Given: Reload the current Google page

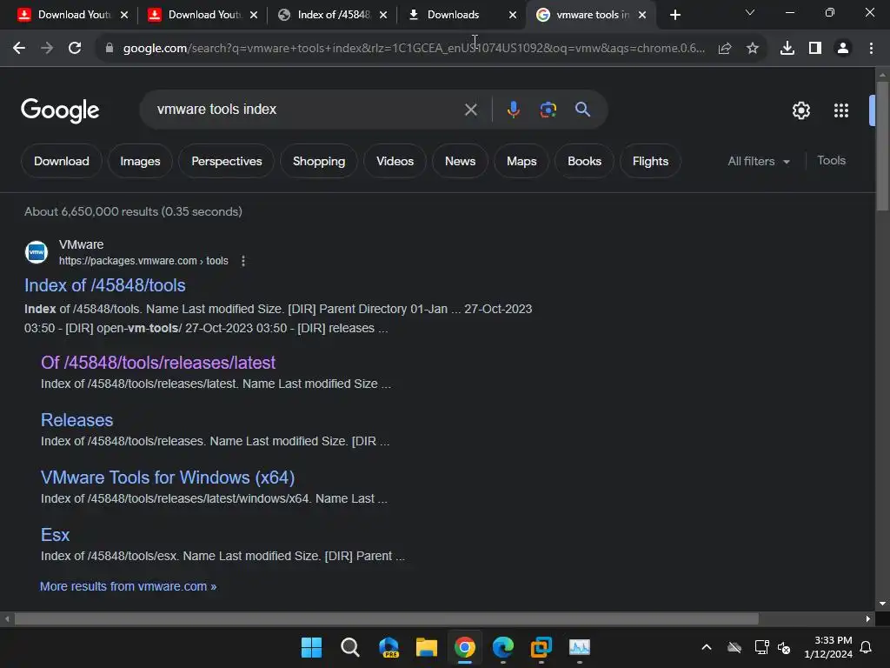Looking at the screenshot, I should point(75,49).
